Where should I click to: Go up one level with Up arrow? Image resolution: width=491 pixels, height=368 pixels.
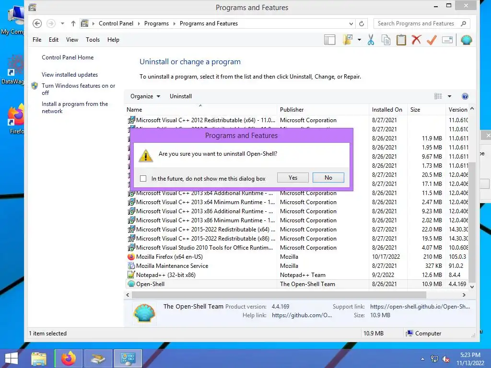pyautogui.click(x=73, y=23)
